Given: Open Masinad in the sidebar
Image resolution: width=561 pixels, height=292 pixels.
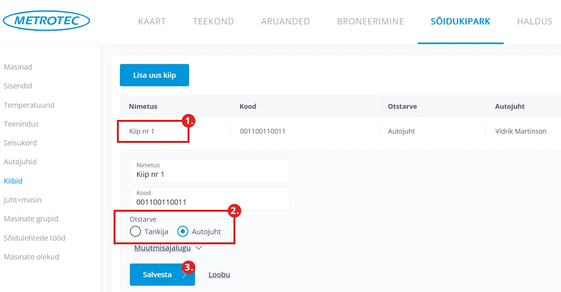Looking at the screenshot, I should (x=18, y=67).
